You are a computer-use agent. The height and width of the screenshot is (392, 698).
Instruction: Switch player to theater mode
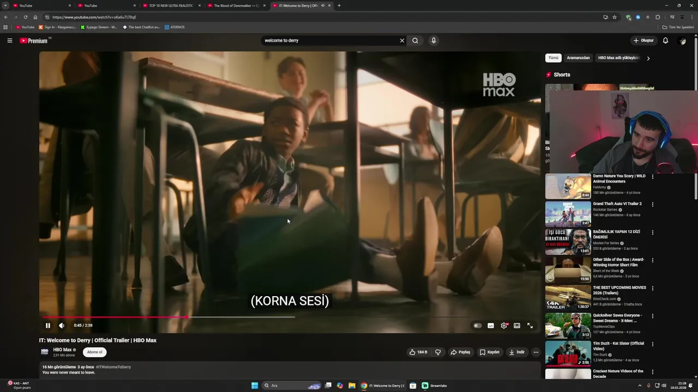click(517, 326)
